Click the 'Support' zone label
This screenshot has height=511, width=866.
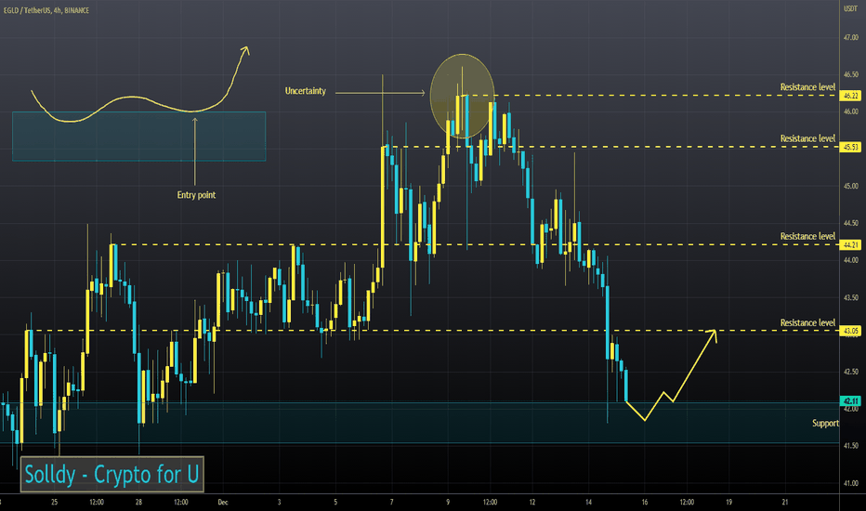825,423
